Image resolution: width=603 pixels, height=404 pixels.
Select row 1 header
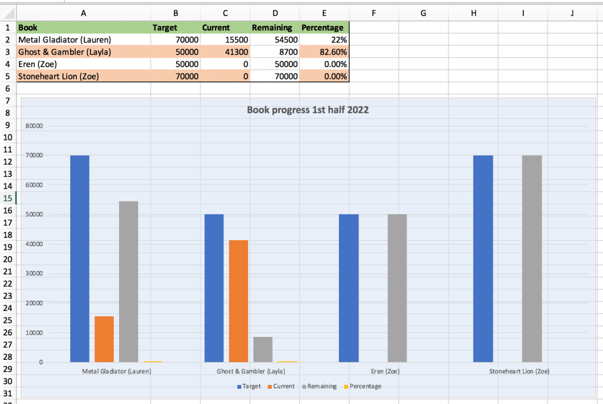(8, 27)
